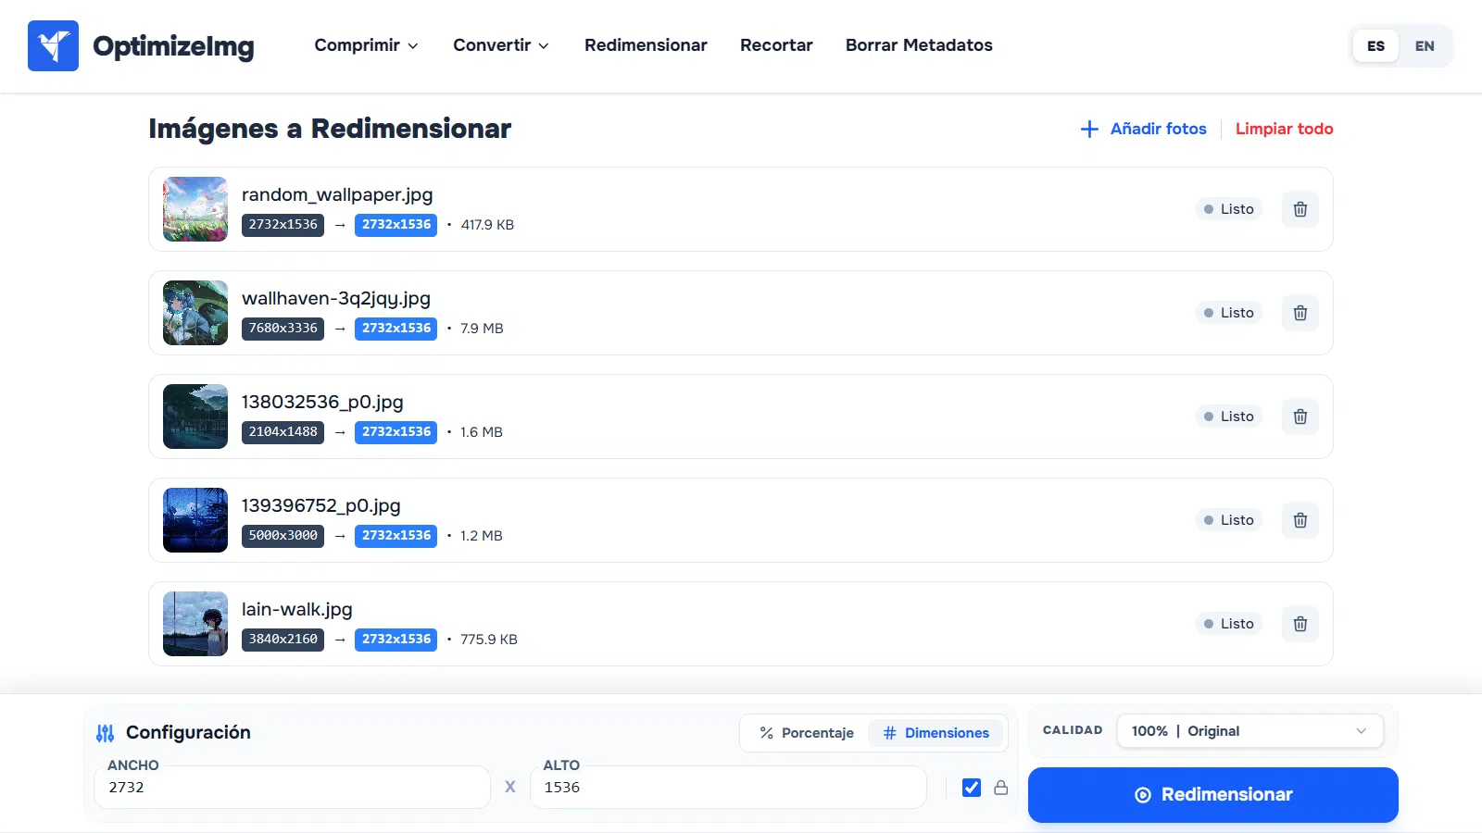
Task: Click the lain-walk.jpg thumbnail
Action: [x=195, y=624]
